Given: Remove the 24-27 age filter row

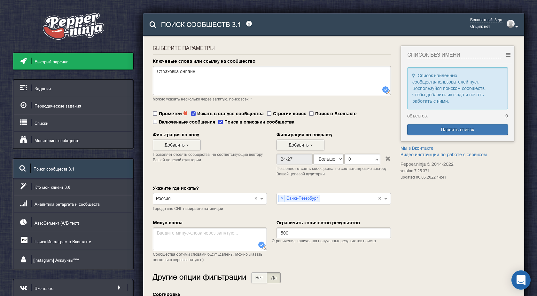Looking at the screenshot, I should point(388,159).
